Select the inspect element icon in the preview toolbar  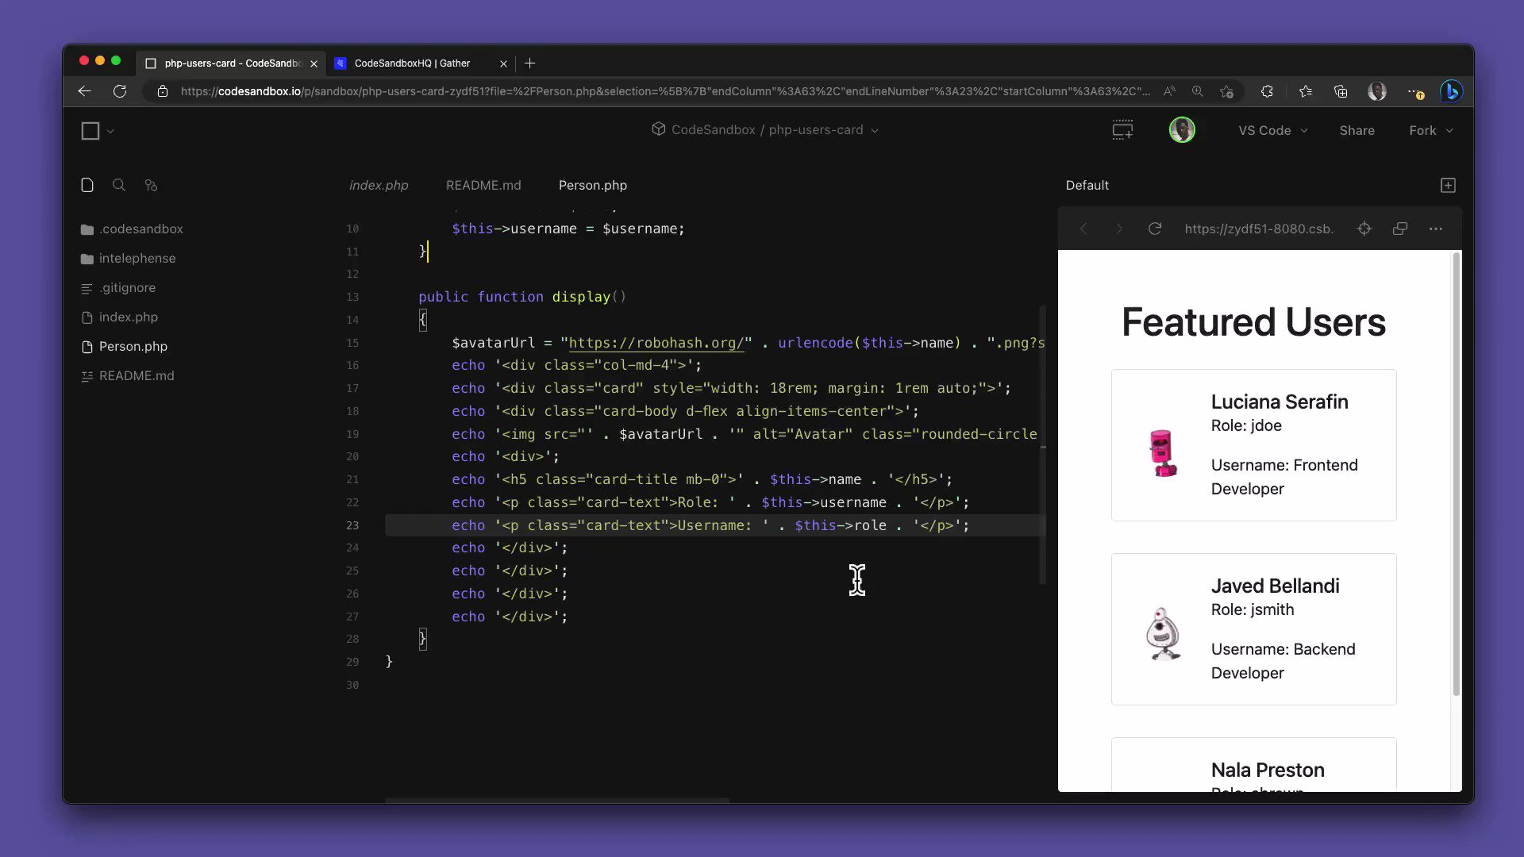(1364, 229)
